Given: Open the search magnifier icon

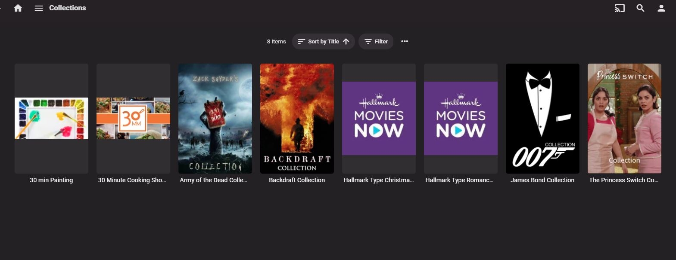Looking at the screenshot, I should pyautogui.click(x=640, y=8).
